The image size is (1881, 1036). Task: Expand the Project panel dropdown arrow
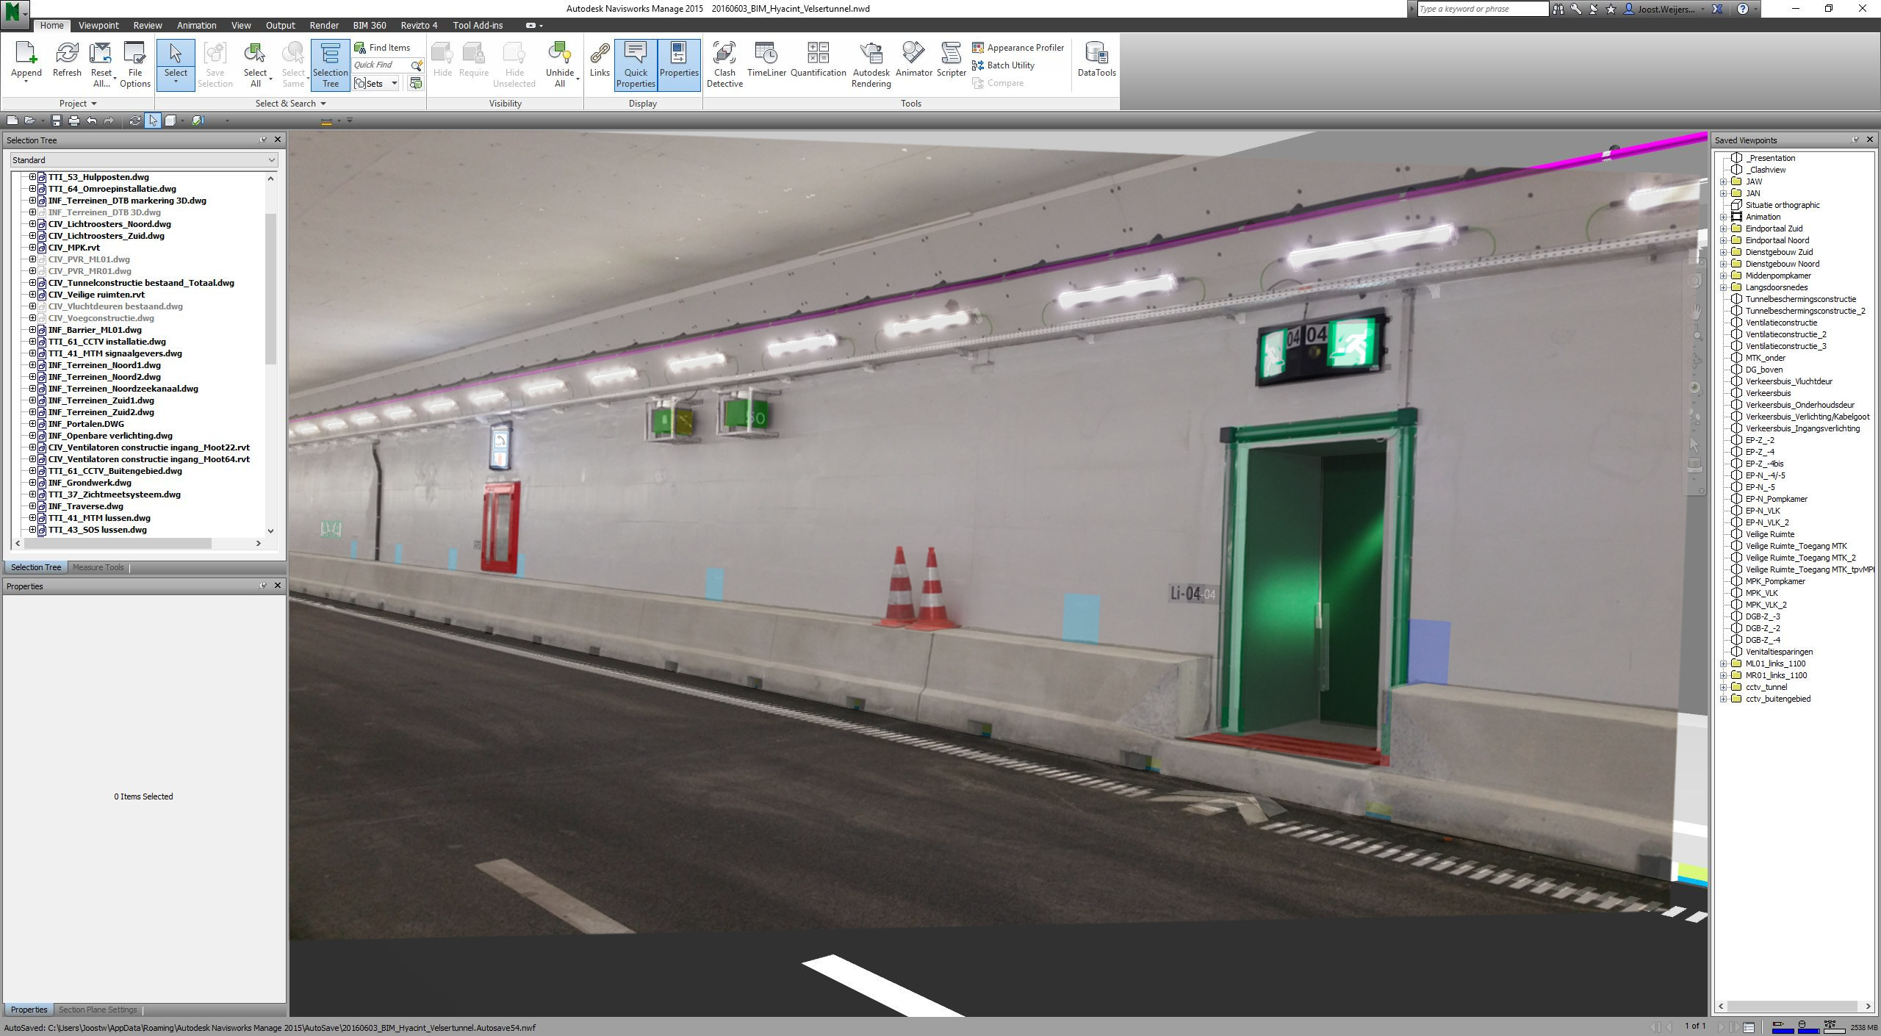[94, 104]
